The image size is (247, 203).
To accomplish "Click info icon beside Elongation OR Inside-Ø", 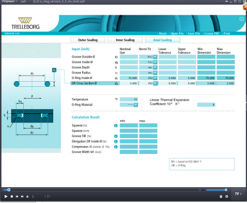I will tap(116, 142).
